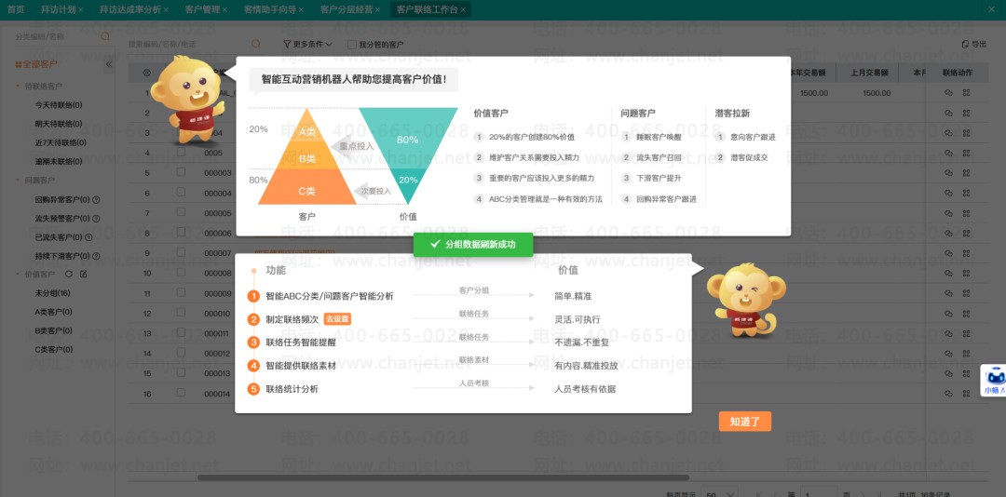Image resolution: width=1006 pixels, height=497 pixels.
Task: Switch to the 拜访达成率分析 tab
Action: click(x=130, y=9)
